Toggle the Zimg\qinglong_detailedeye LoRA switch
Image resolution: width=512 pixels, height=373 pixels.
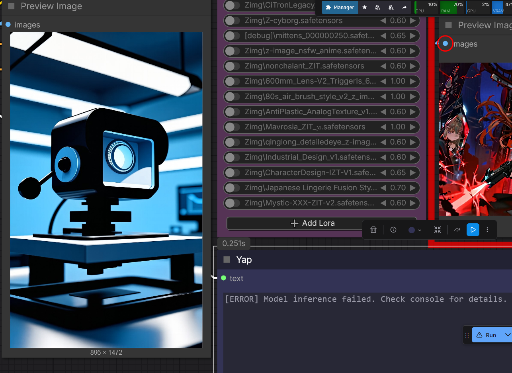click(x=232, y=142)
